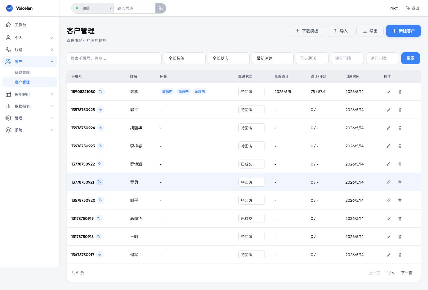Click the dial phone button next to number input
Image resolution: width=428 pixels, height=290 pixels.
pos(160,8)
